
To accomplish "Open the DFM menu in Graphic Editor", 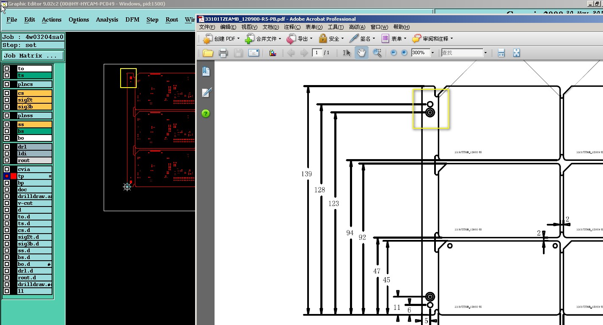I will point(132,19).
